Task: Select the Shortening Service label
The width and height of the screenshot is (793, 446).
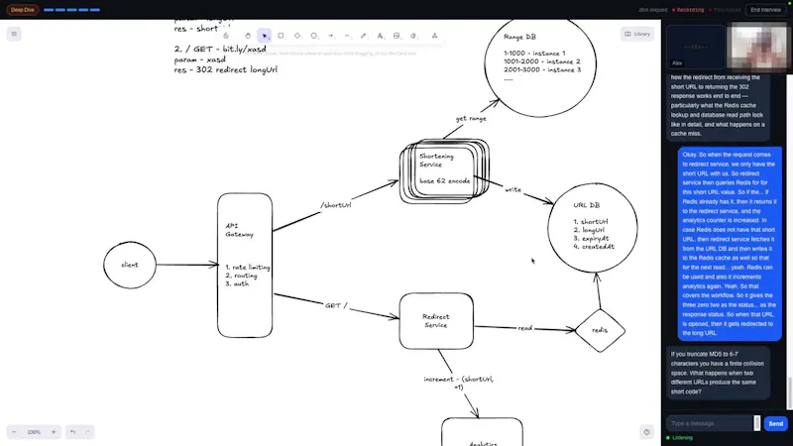Action: click(436, 161)
